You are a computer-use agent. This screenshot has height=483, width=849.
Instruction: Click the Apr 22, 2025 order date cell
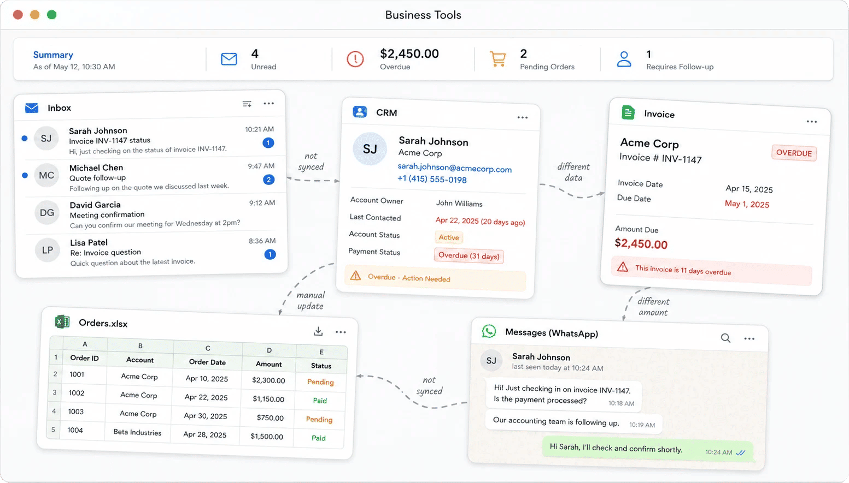pos(205,397)
